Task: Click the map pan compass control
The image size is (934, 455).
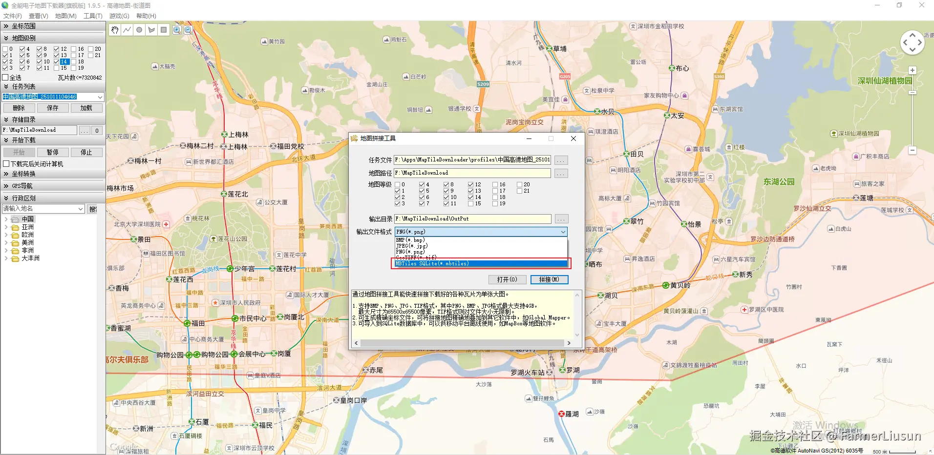Action: (x=912, y=42)
